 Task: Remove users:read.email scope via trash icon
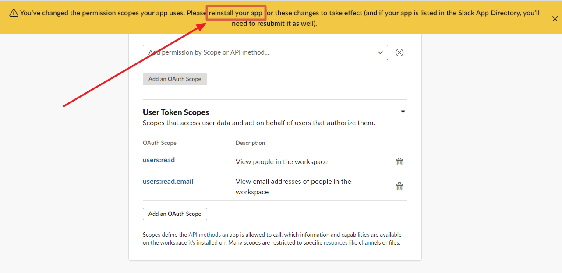(x=399, y=186)
